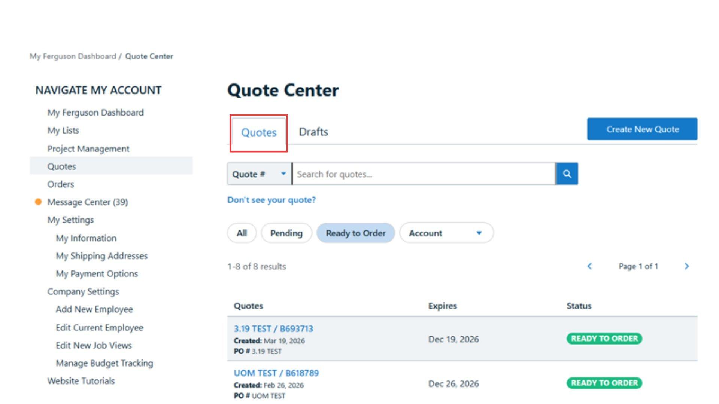Open Edit Current Employee
719x404 pixels.
tap(100, 328)
